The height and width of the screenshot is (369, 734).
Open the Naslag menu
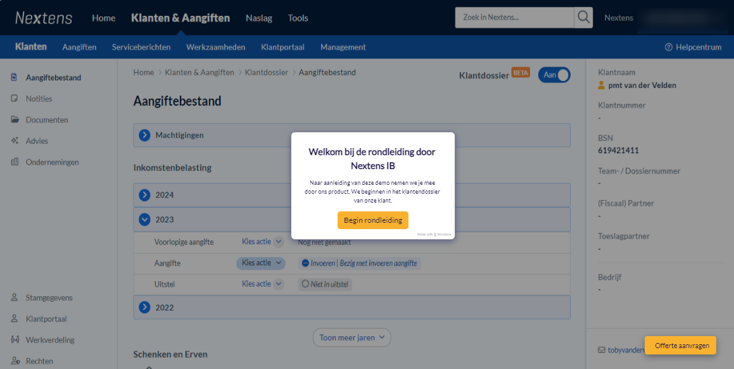pos(259,18)
